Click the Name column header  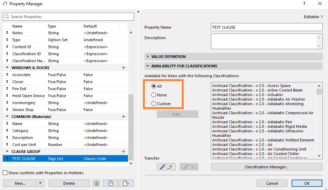29,26
